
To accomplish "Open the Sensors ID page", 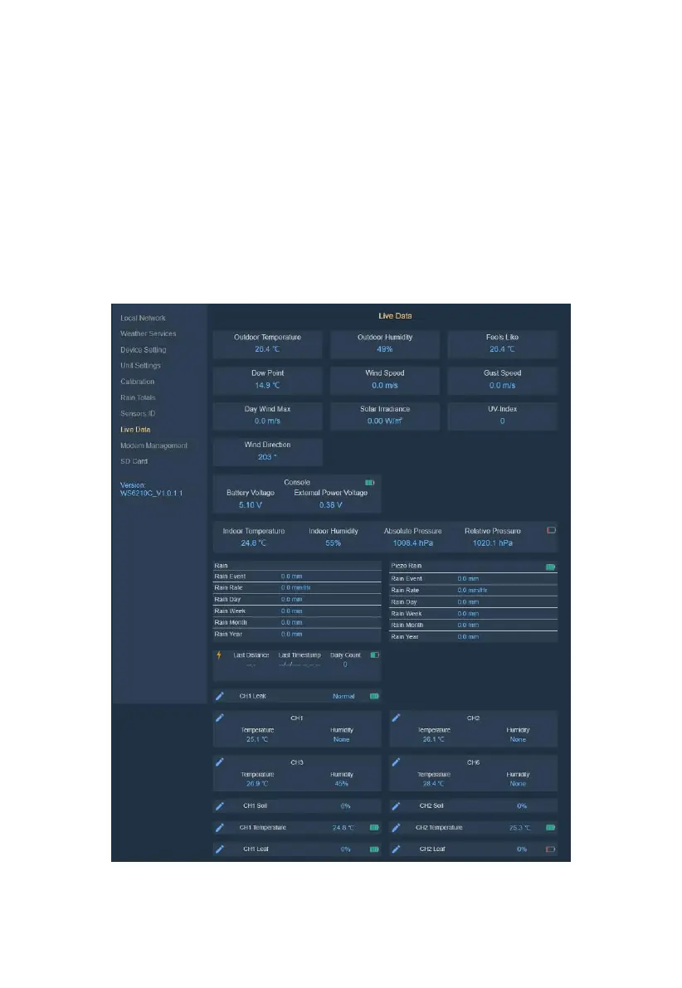I will click(138, 413).
